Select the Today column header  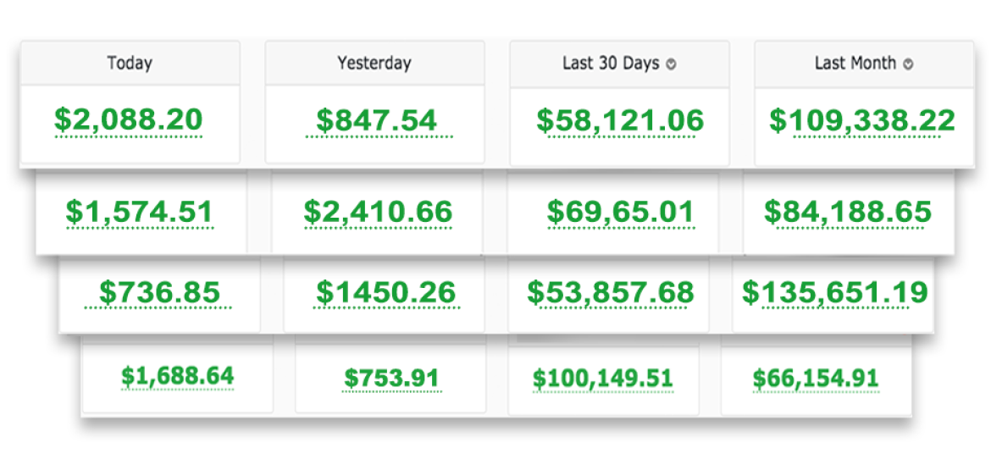[130, 64]
